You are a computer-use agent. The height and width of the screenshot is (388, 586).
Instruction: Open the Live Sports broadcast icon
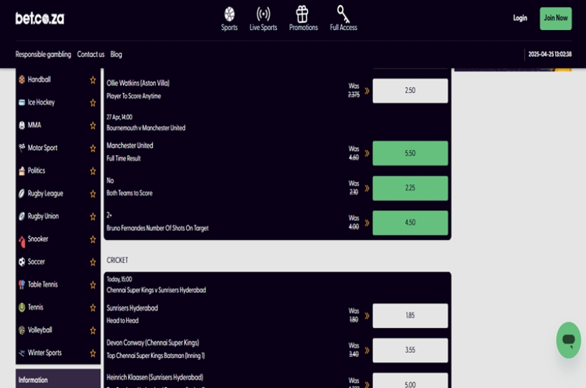pyautogui.click(x=263, y=14)
